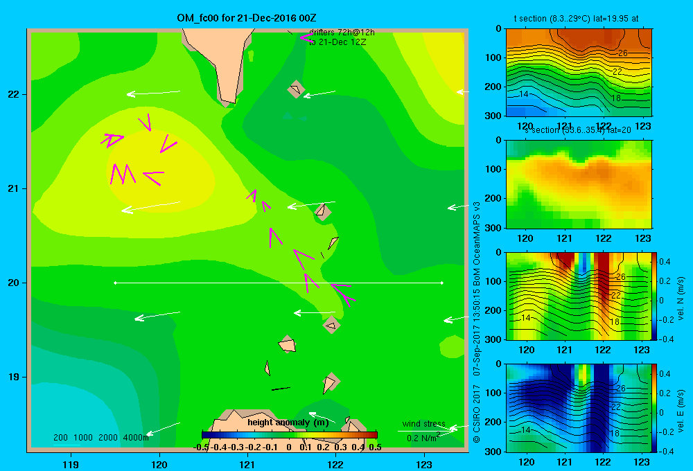The width and height of the screenshot is (693, 471).
Task: Click the '200 1000 2000 4000m' depth legend
Action: pyautogui.click(x=100, y=438)
